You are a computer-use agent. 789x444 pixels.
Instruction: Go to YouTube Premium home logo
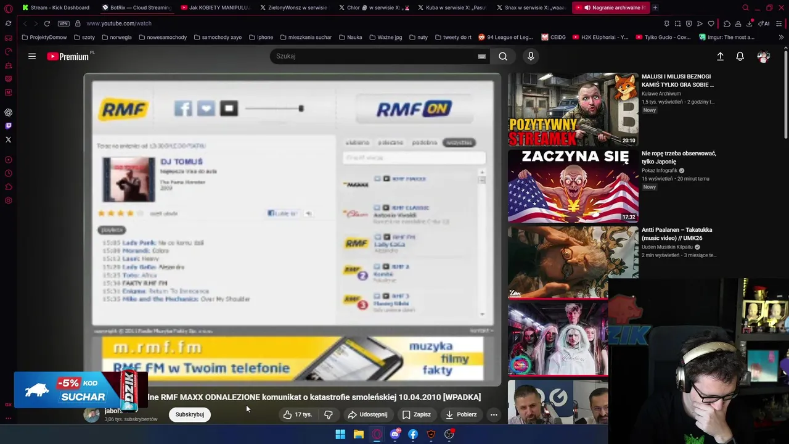click(x=68, y=56)
